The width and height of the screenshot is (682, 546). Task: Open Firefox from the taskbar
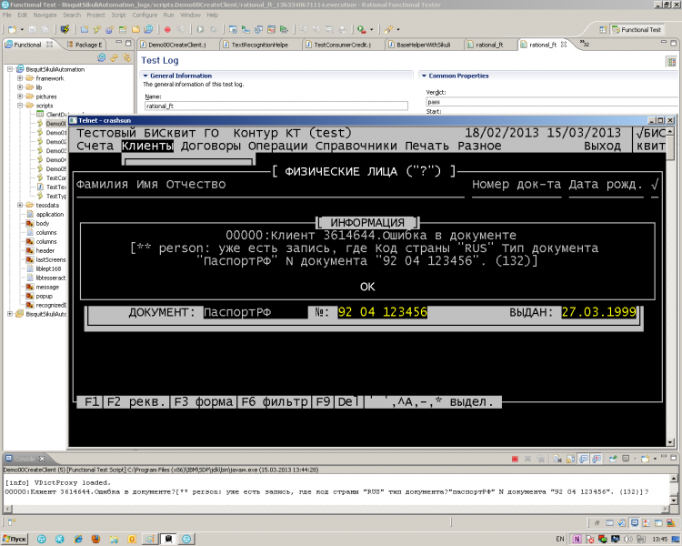tap(96, 539)
